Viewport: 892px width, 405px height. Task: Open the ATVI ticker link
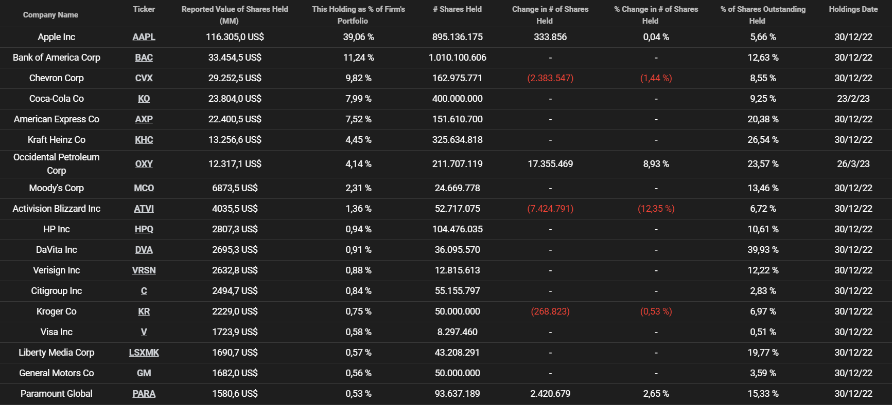[144, 209]
